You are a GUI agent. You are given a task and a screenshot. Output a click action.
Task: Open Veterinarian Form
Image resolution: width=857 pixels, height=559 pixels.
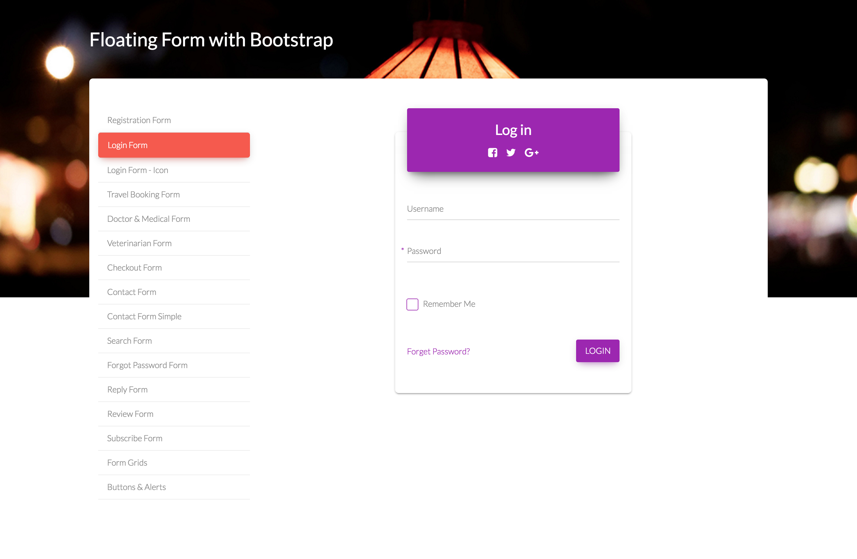(174, 244)
